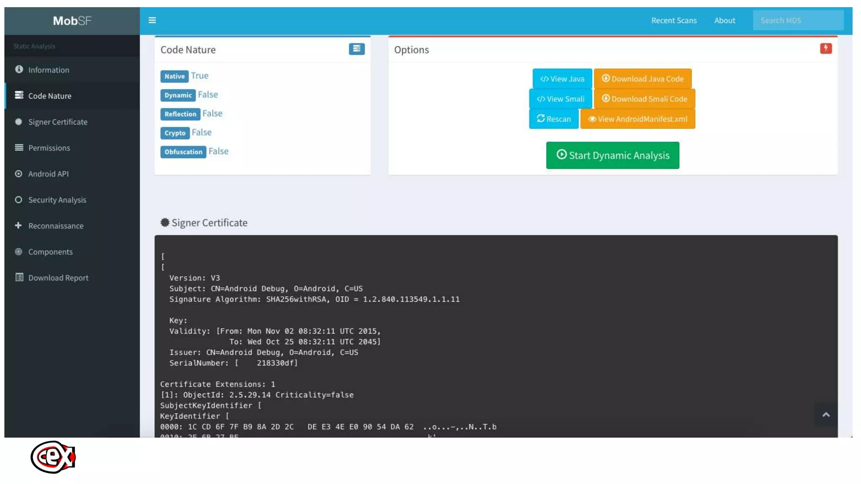
Task: Click the Signature Algorithm SHA256withRSA line
Action: 314,300
